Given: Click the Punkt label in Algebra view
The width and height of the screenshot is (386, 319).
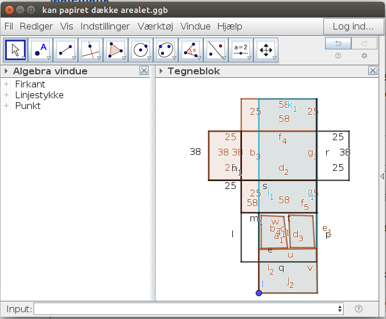Looking at the screenshot, I should [x=28, y=106].
